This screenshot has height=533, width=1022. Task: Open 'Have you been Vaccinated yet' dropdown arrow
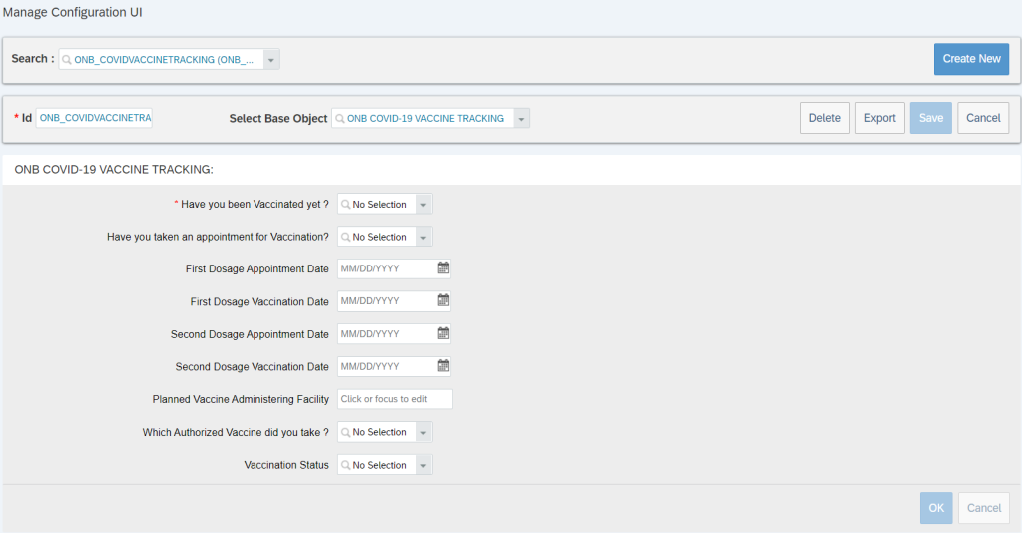tap(423, 204)
